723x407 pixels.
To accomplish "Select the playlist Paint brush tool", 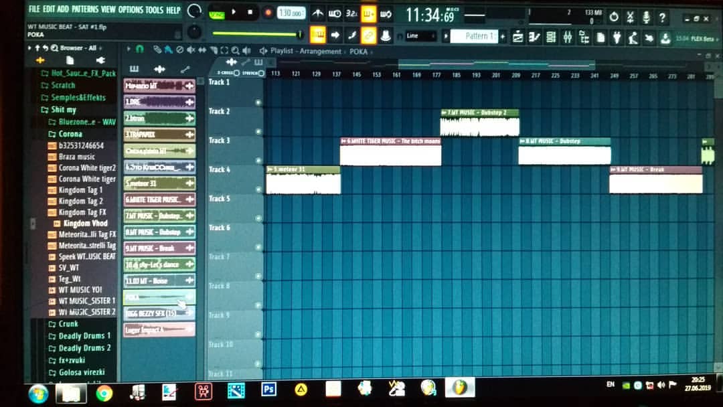I will tap(168, 50).
